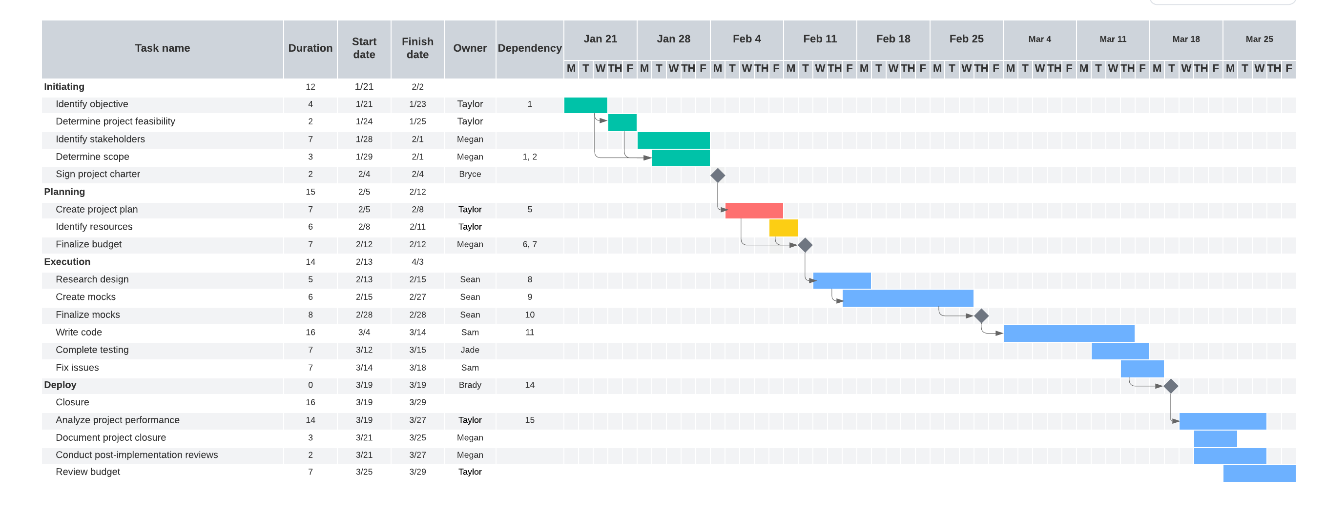Select the Mar 25 week header

[x=1259, y=39]
